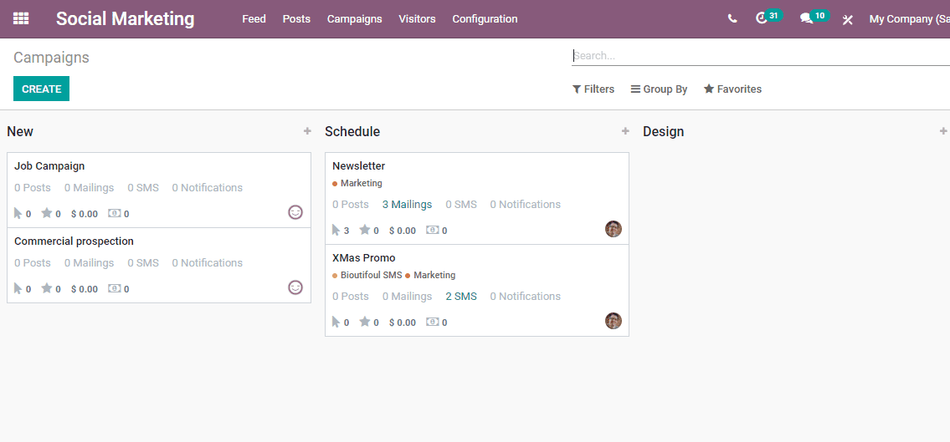Click the money bill icon on Commercial prospection
Viewport: 950px width, 442px height.
click(x=114, y=288)
